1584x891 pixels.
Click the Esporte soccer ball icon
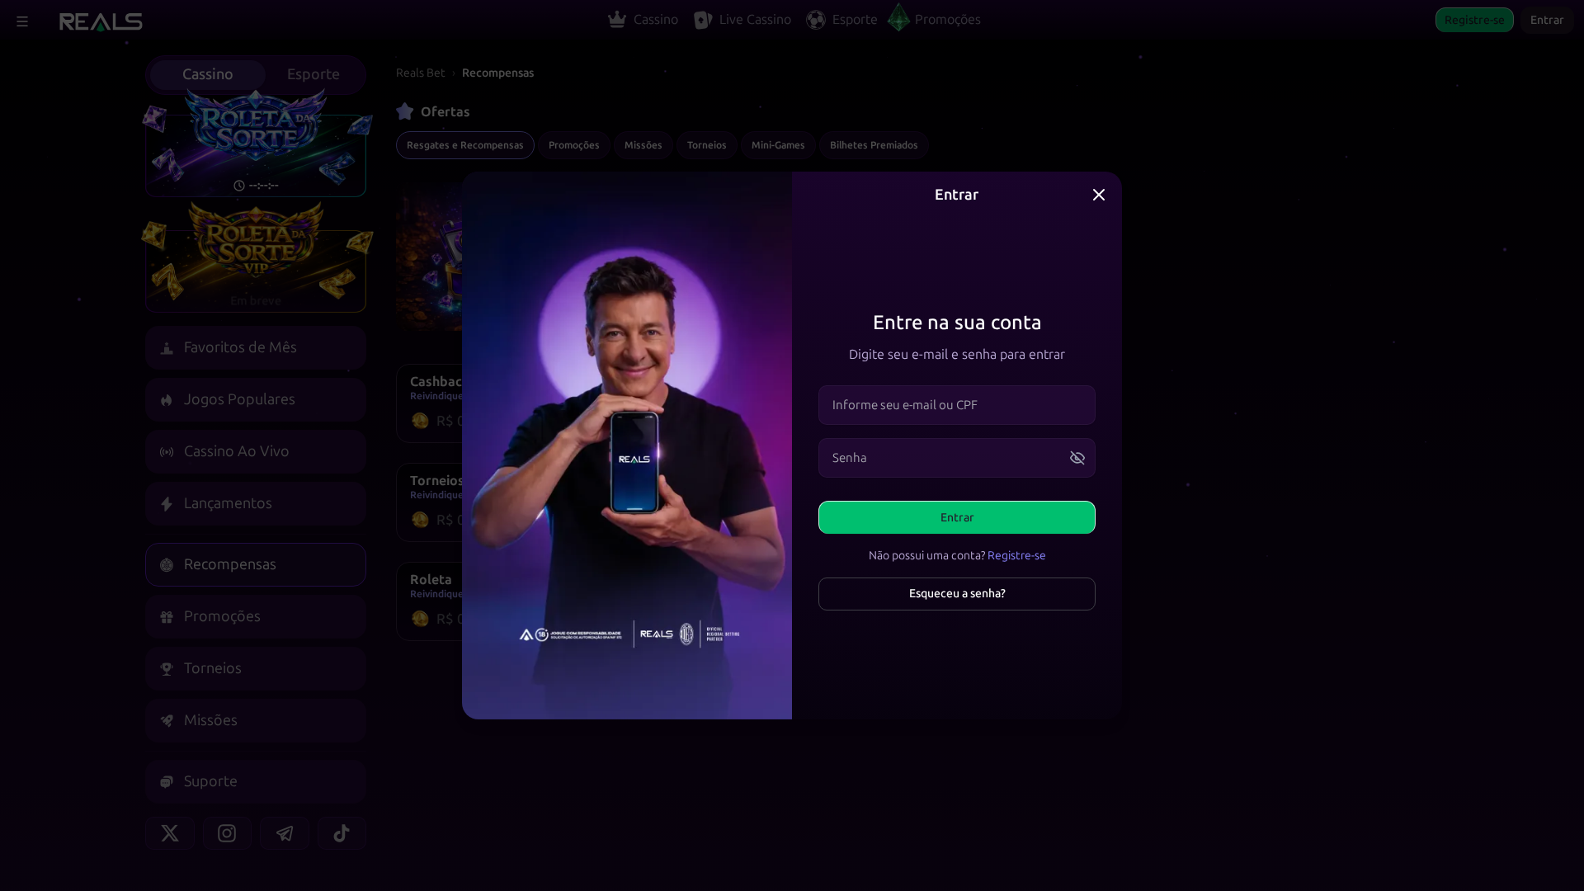click(816, 20)
